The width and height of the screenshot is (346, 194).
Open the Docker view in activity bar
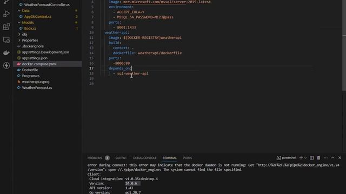point(6,53)
